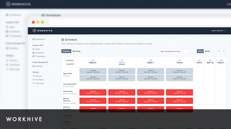
Task: Click the calendar icon beside Schedule heading
Action: pos(62,40)
